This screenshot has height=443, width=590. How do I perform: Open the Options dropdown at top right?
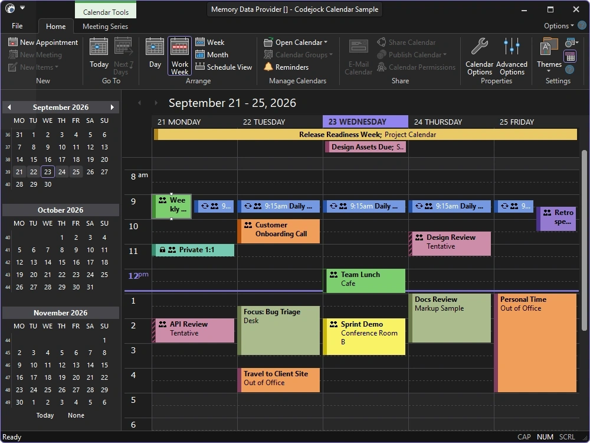pos(559,25)
